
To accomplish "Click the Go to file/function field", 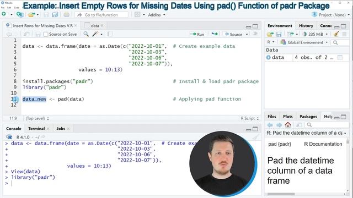I will click(101, 15).
